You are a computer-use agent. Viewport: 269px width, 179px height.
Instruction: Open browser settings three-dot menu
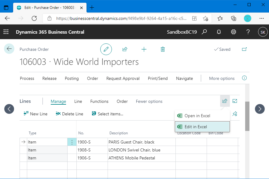[x=261, y=18]
